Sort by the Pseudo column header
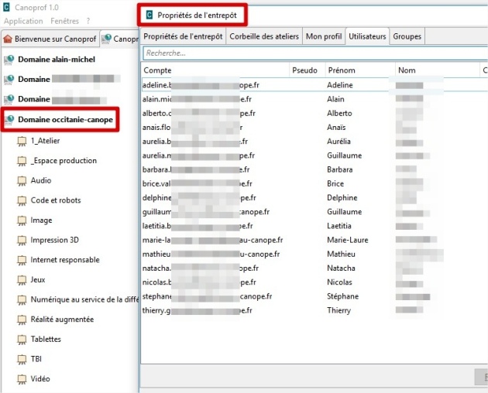488x393 pixels. [x=308, y=70]
